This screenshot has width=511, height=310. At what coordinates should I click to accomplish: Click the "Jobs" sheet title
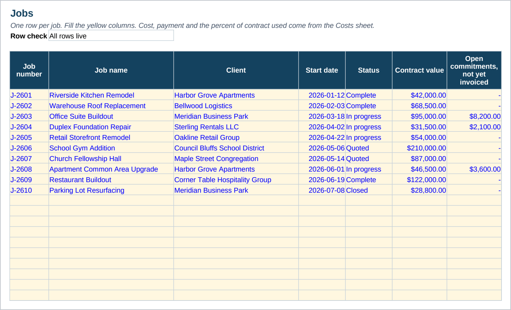tap(22, 13)
